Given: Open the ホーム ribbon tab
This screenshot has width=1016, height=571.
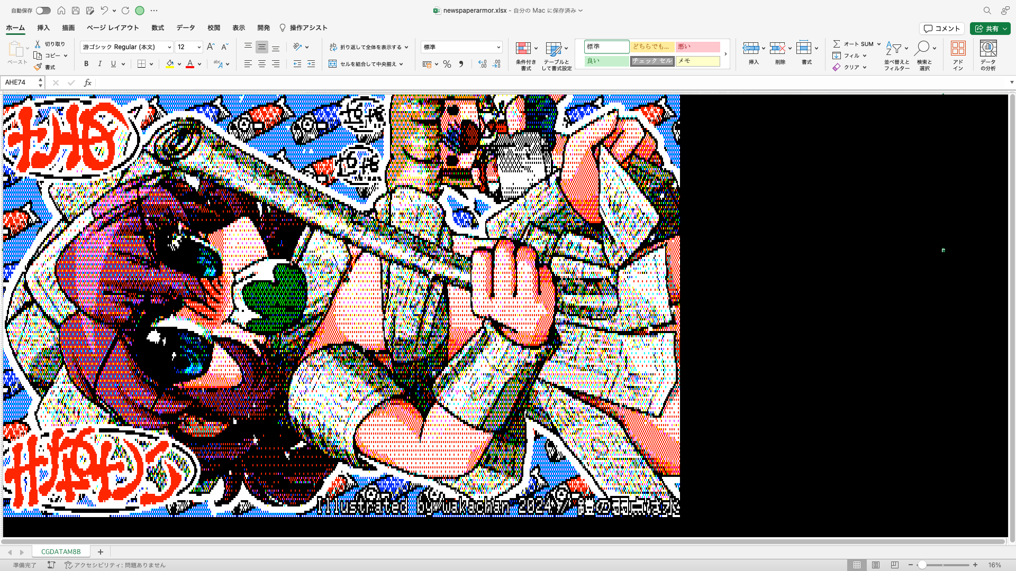Looking at the screenshot, I should [15, 28].
